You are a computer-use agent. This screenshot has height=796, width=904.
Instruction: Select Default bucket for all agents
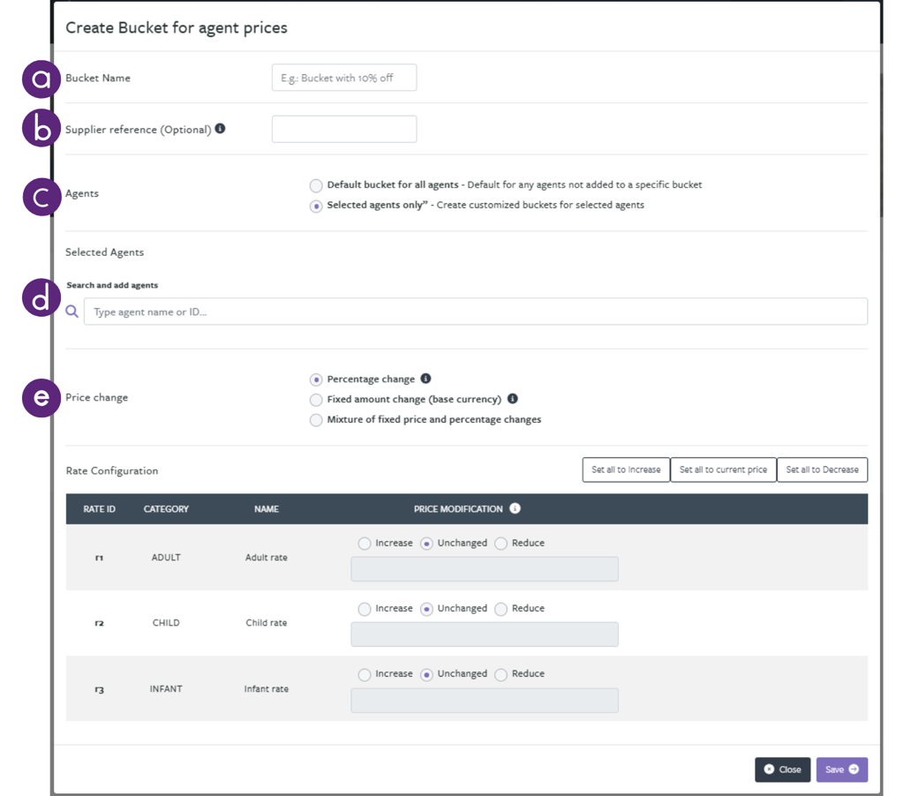click(316, 185)
